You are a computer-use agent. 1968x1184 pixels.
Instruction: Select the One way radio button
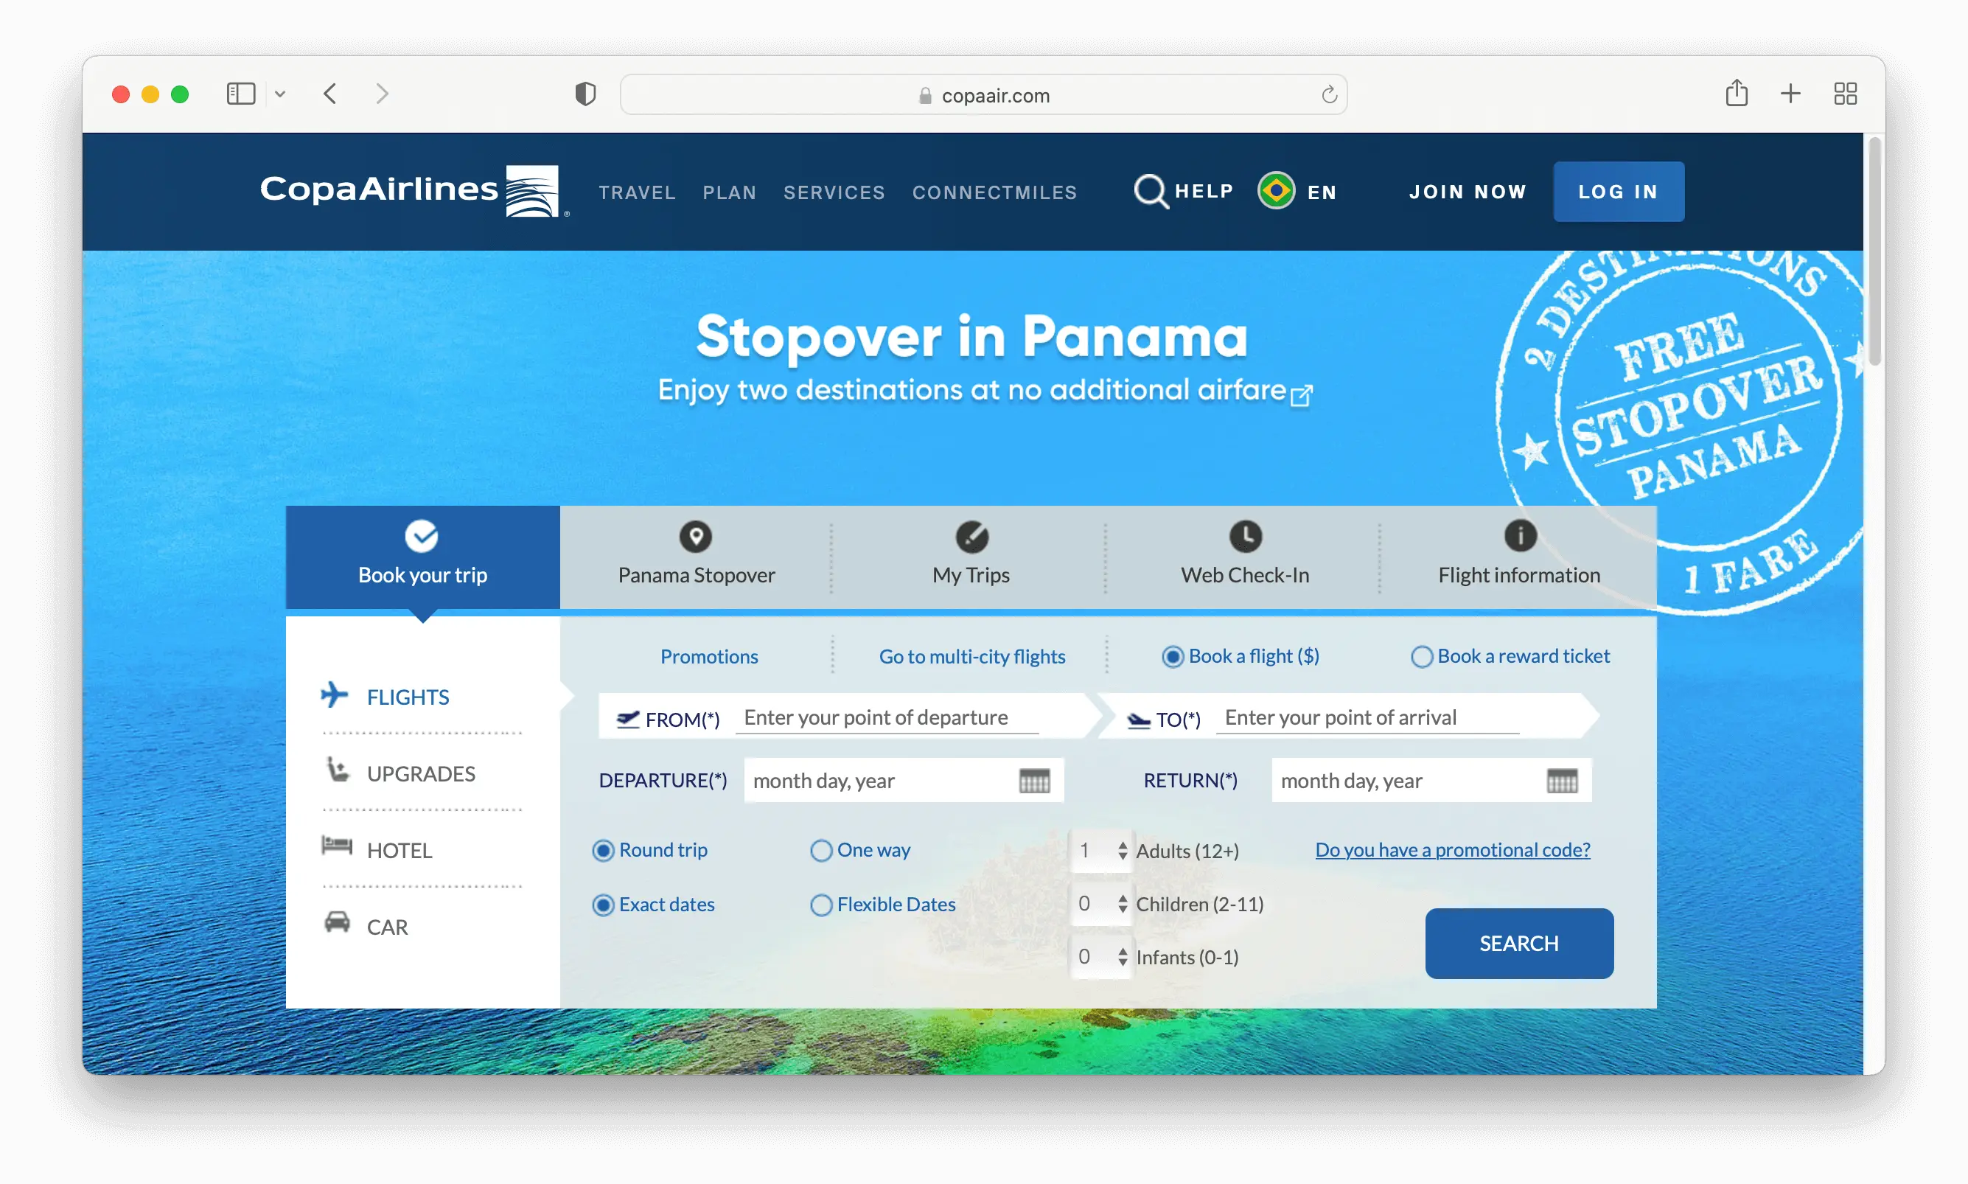tap(821, 851)
